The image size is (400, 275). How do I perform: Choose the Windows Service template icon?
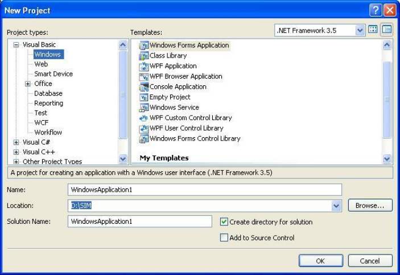pos(145,108)
